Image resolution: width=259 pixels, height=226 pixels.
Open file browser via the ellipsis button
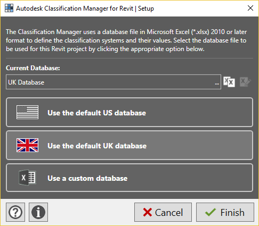(x=217, y=83)
